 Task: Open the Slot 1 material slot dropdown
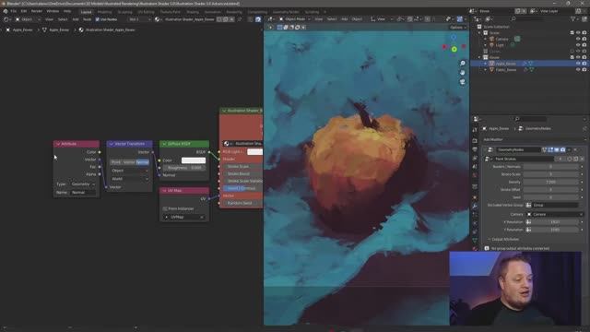(x=139, y=19)
